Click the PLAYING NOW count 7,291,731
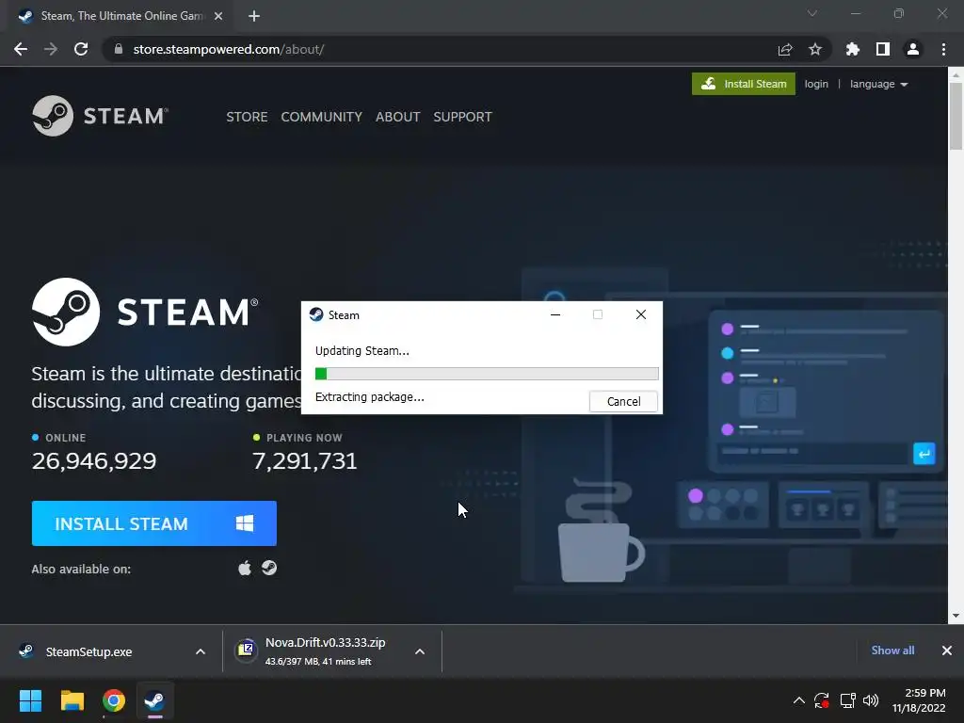 [305, 461]
